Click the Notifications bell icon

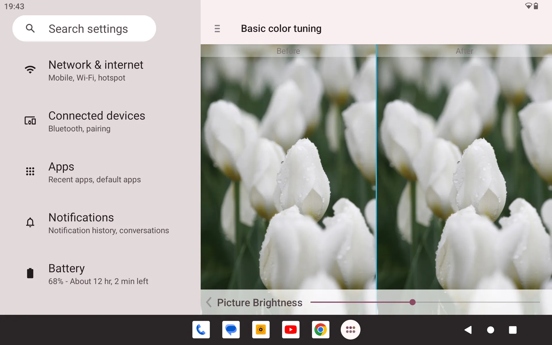30,222
